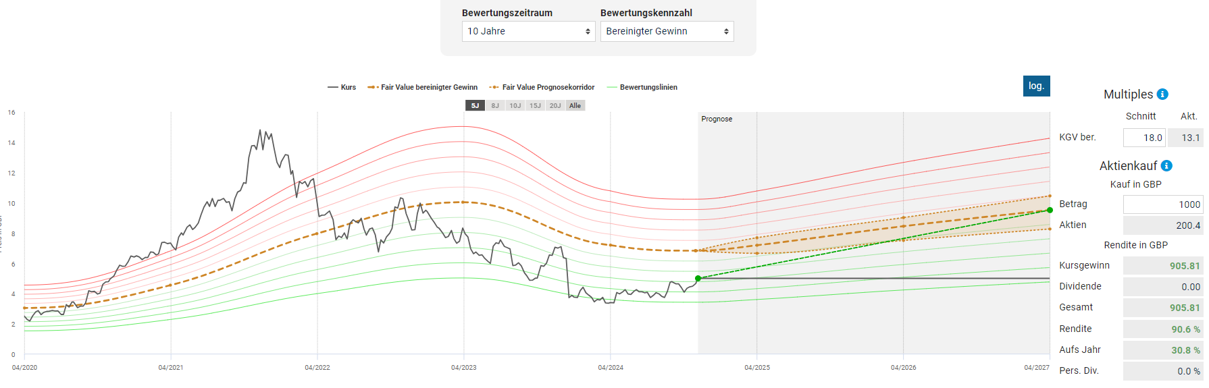The image size is (1209, 388).
Task: Click the Aktienkauf info icon
Action: click(x=1166, y=166)
